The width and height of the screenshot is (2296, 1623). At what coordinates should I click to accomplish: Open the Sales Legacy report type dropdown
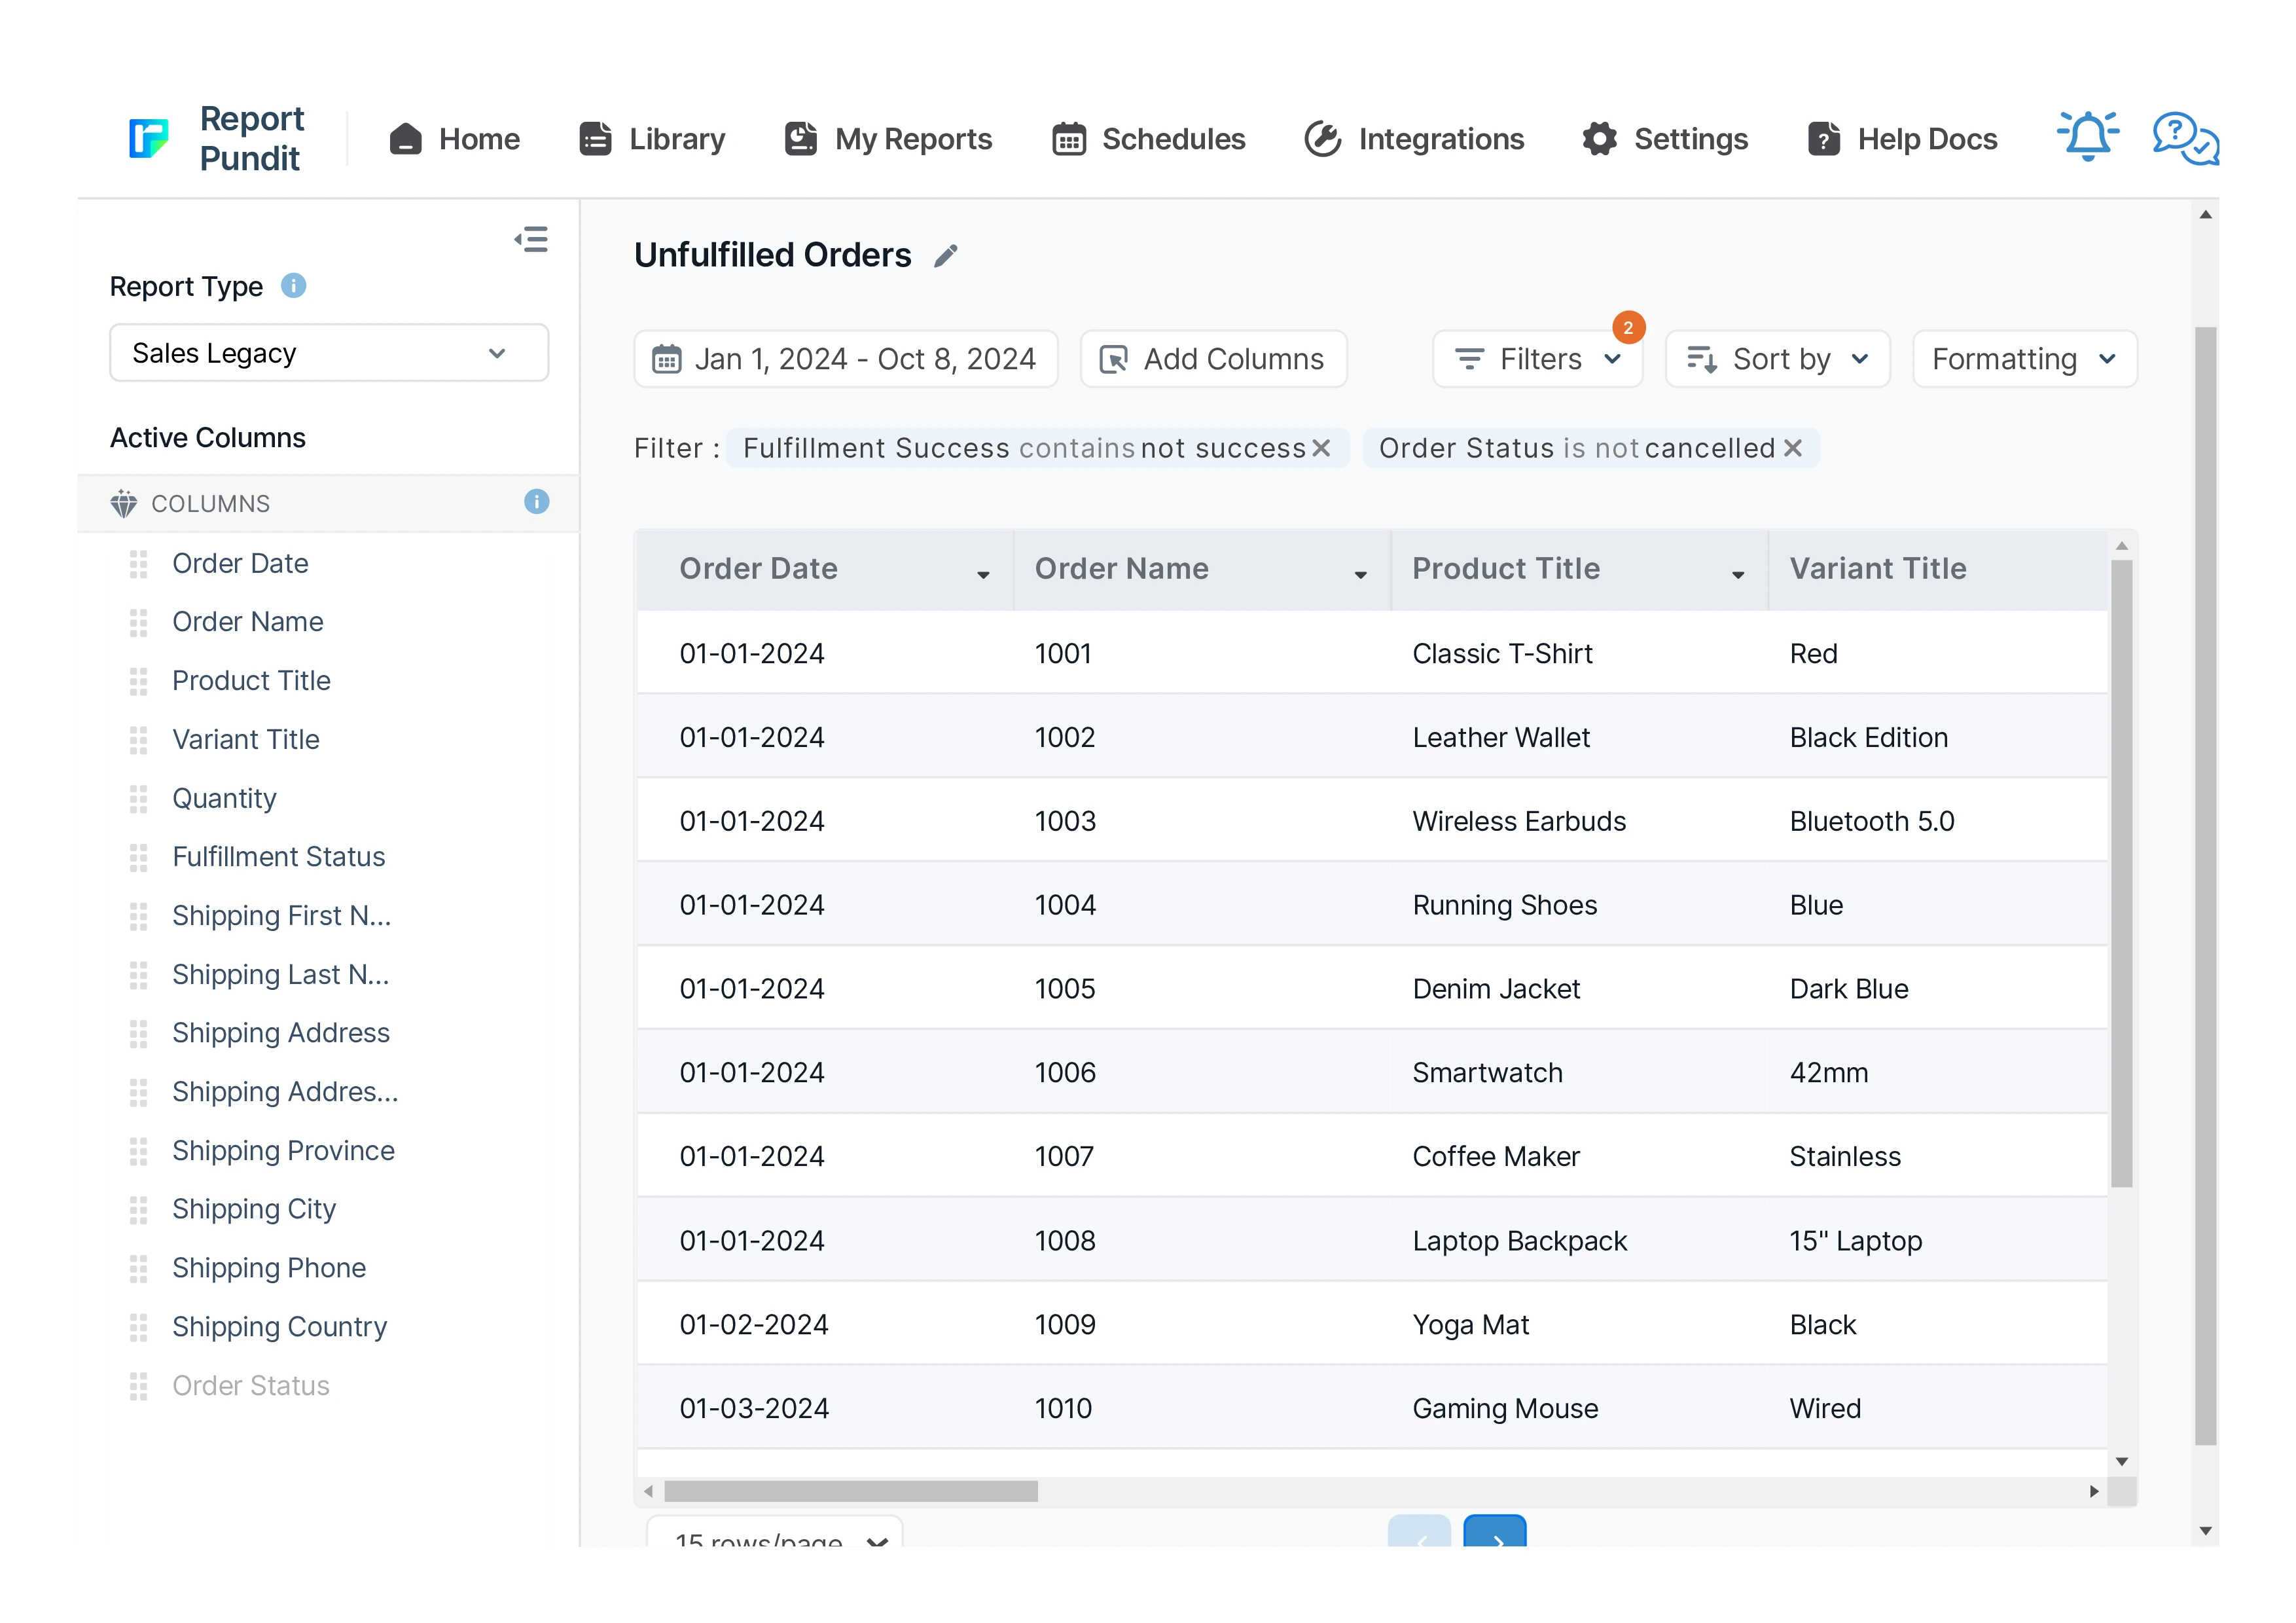pyautogui.click(x=328, y=353)
